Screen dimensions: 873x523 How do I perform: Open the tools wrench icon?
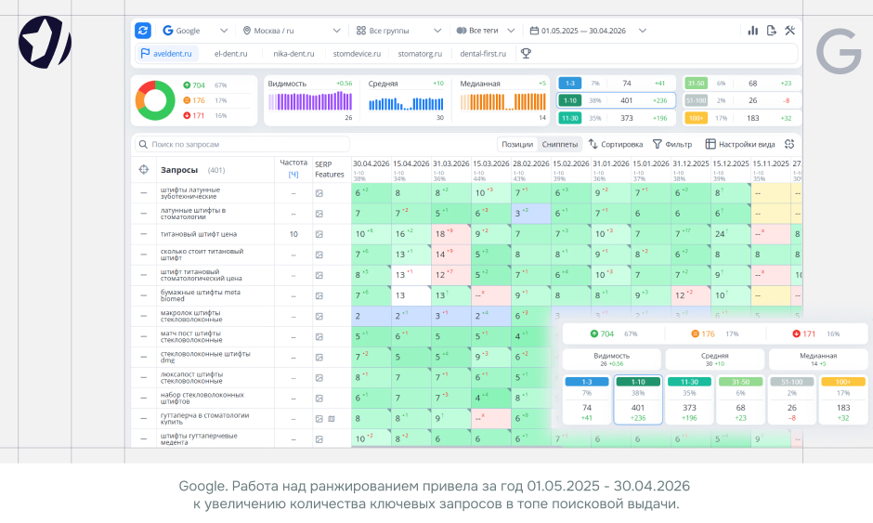click(x=790, y=31)
